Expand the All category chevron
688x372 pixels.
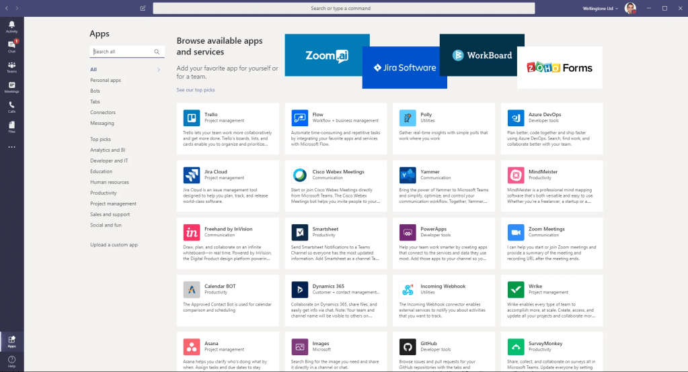click(159, 69)
